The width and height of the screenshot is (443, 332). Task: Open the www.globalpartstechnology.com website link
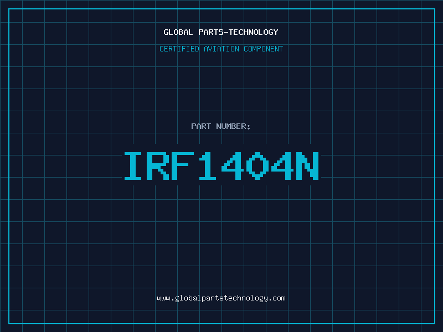click(x=221, y=298)
